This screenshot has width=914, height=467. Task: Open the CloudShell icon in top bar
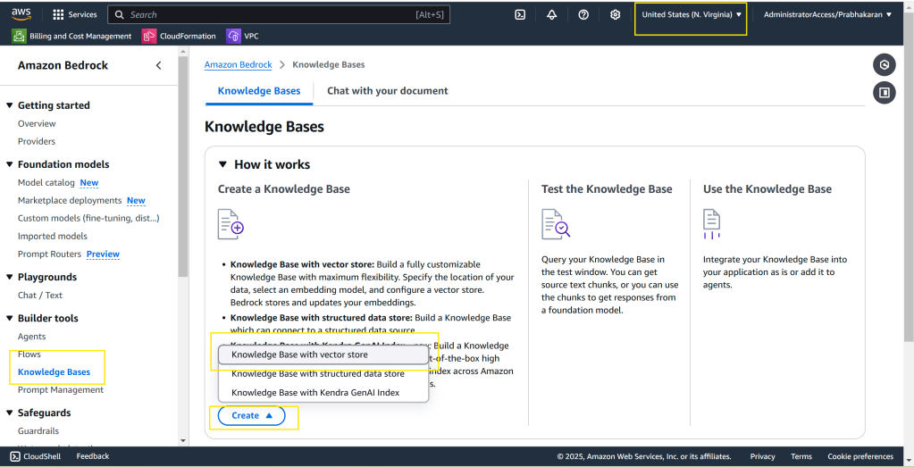click(520, 14)
